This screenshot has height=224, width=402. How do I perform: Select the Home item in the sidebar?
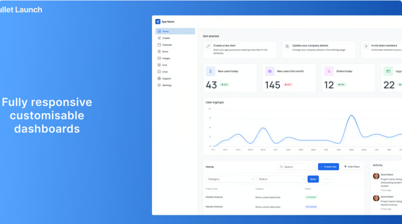(175, 31)
